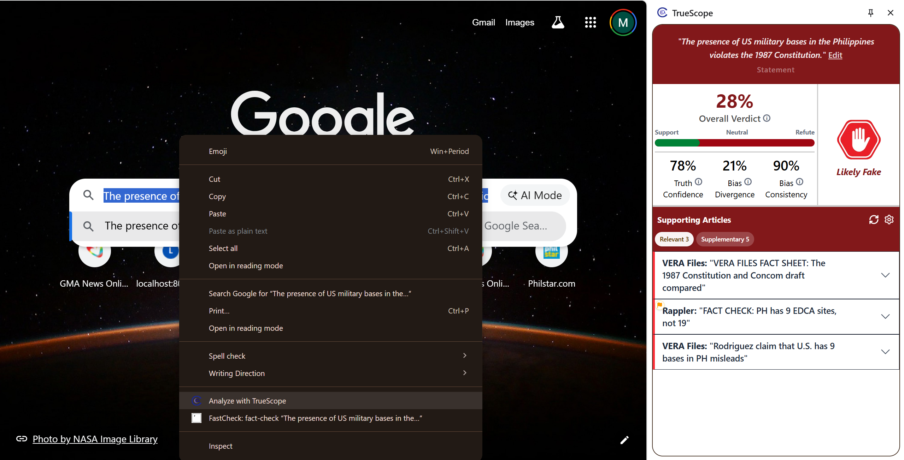Screen dimensions: 904x460
Task: Click the Likely Fake verdict label
Action: coord(858,172)
